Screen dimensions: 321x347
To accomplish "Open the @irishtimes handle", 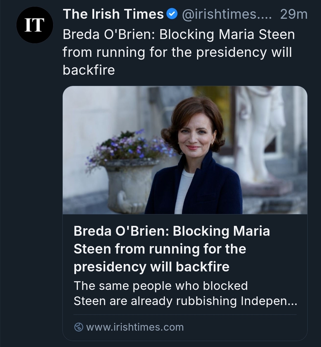I will (226, 14).
